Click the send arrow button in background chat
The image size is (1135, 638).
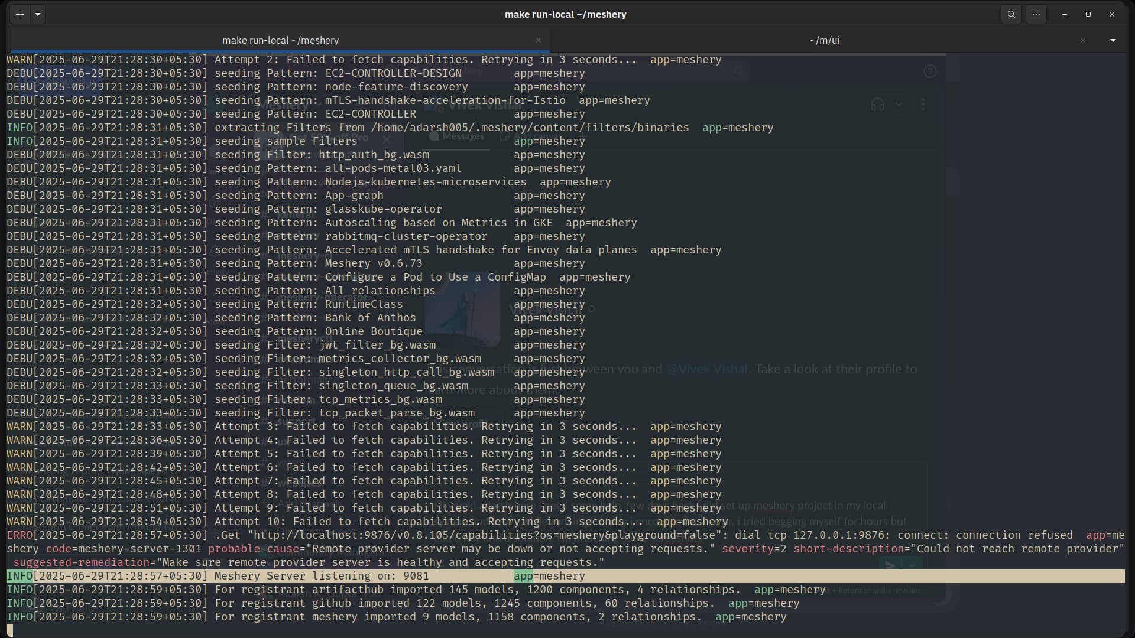pos(888,565)
